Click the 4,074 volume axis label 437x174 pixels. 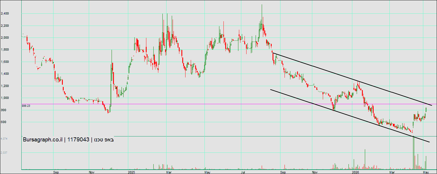point(4,139)
